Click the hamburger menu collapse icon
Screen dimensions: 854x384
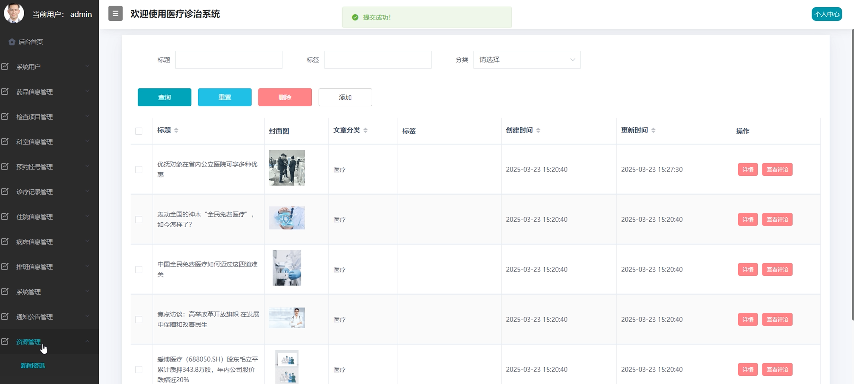(x=115, y=14)
